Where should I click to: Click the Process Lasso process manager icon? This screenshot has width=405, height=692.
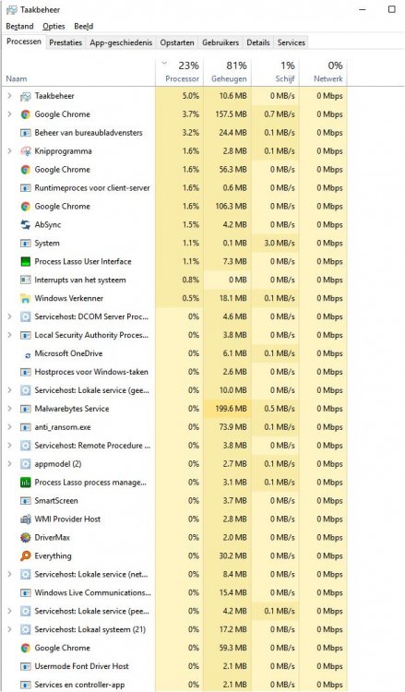(26, 483)
